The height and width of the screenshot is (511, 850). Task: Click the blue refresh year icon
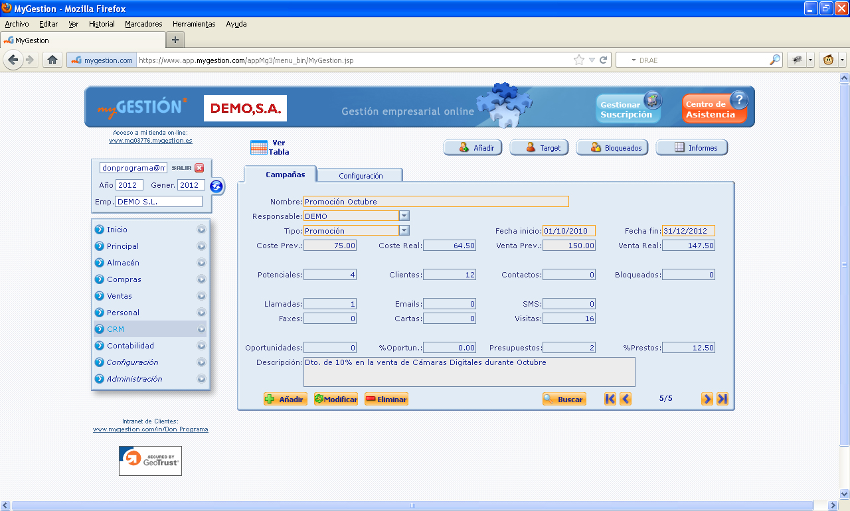click(216, 186)
